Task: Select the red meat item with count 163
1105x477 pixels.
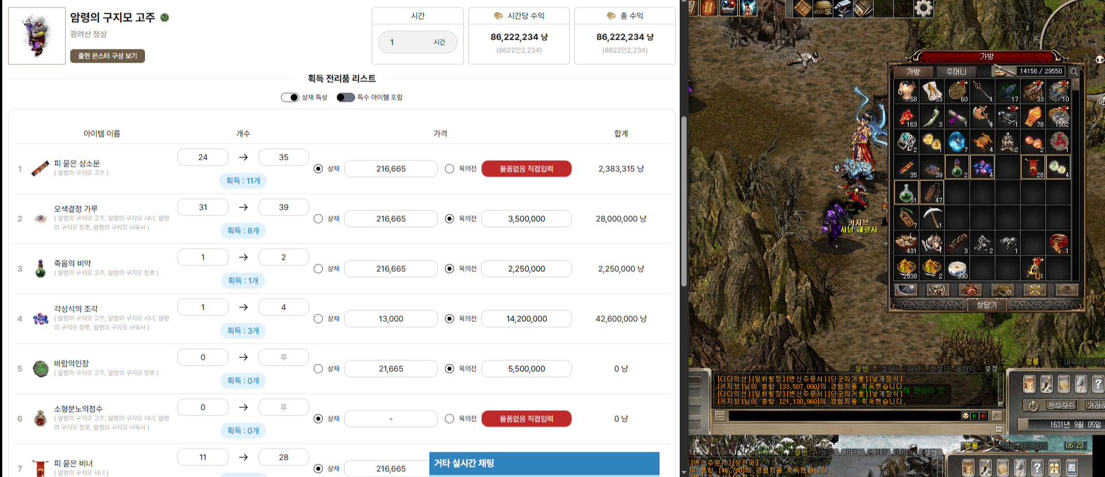Action: pos(906,117)
